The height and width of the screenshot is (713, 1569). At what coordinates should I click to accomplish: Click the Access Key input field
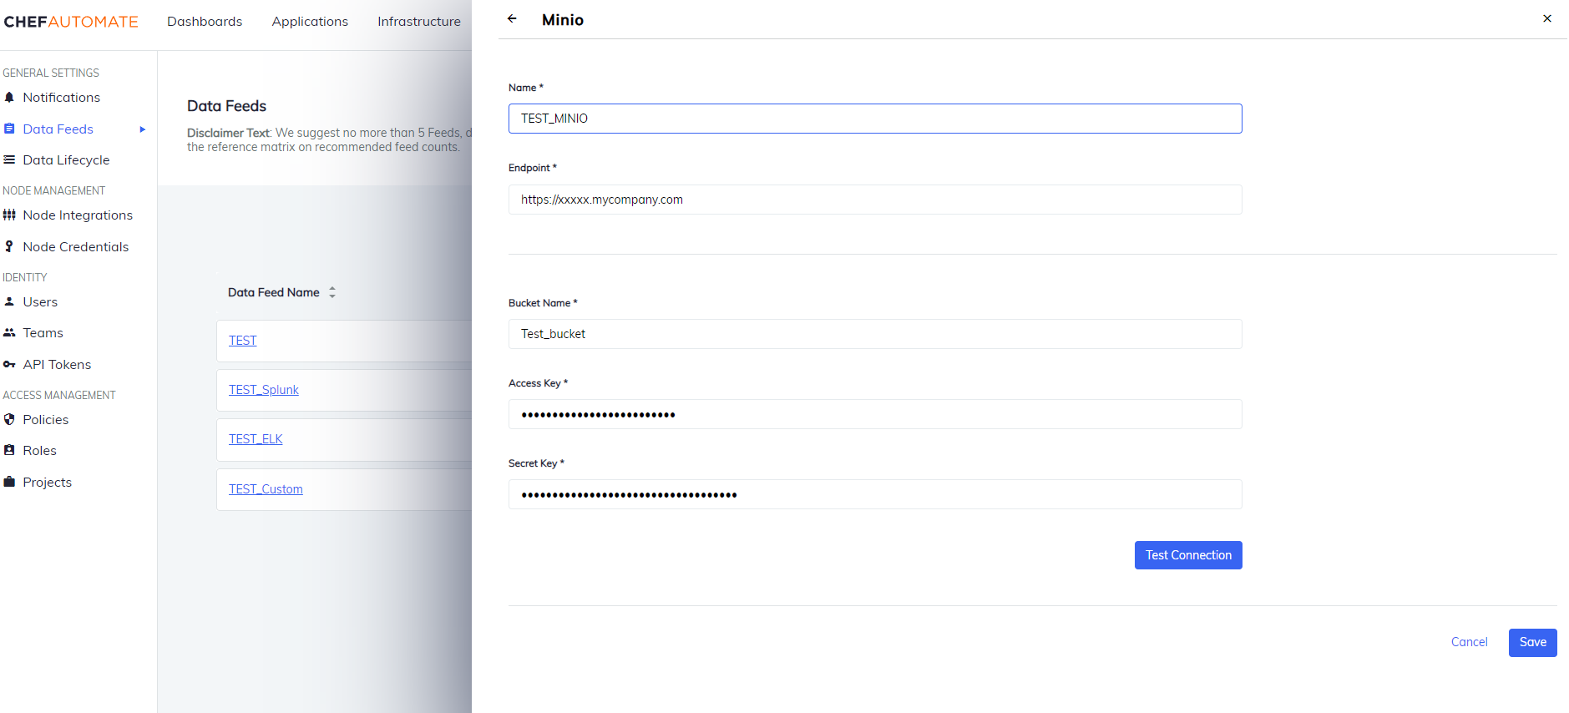click(875, 414)
